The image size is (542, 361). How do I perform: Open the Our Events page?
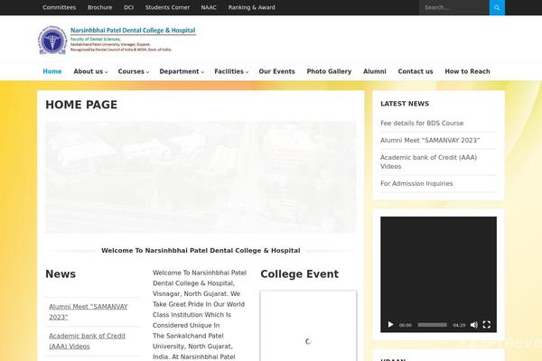pos(277,71)
